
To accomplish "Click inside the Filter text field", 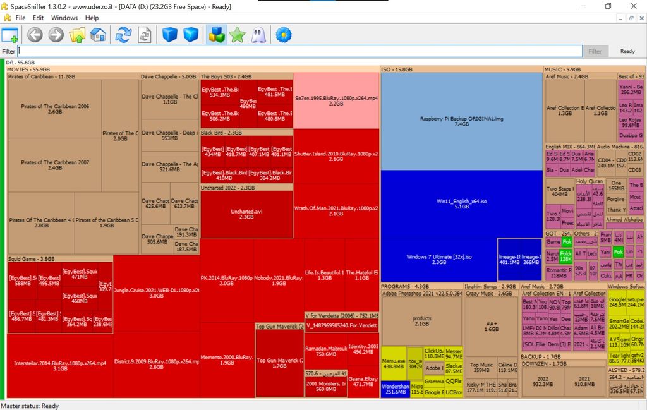I will tap(299, 51).
